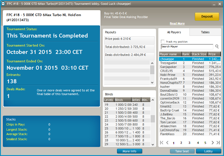Select player row LeChinoisFou
This screenshot has height=156, width=224.
[190, 130]
